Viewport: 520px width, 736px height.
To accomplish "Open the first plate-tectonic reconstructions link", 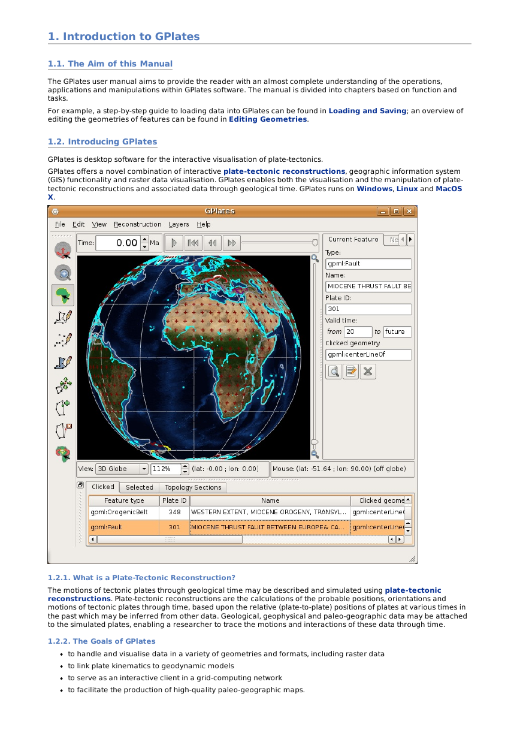I will pyautogui.click(x=284, y=171).
